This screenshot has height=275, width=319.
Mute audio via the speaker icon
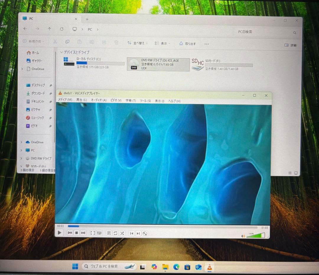243,236
